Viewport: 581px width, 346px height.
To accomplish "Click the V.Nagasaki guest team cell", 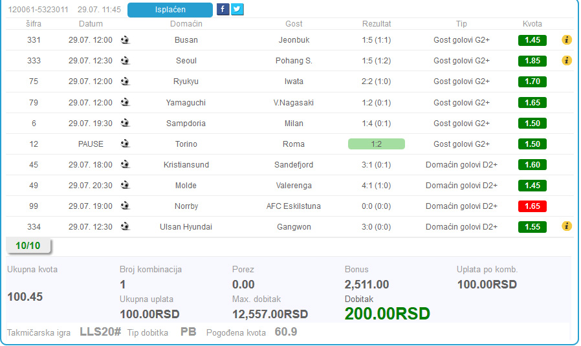I will pyautogui.click(x=294, y=103).
